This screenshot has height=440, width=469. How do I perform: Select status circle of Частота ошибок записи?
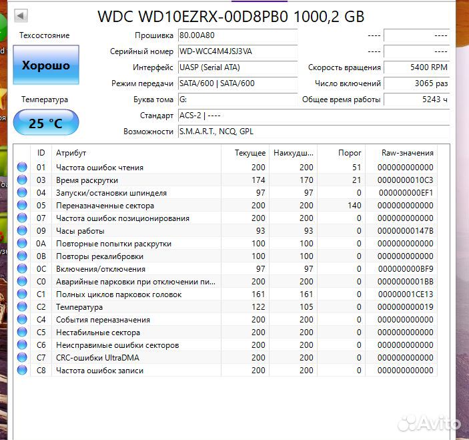tap(22, 370)
